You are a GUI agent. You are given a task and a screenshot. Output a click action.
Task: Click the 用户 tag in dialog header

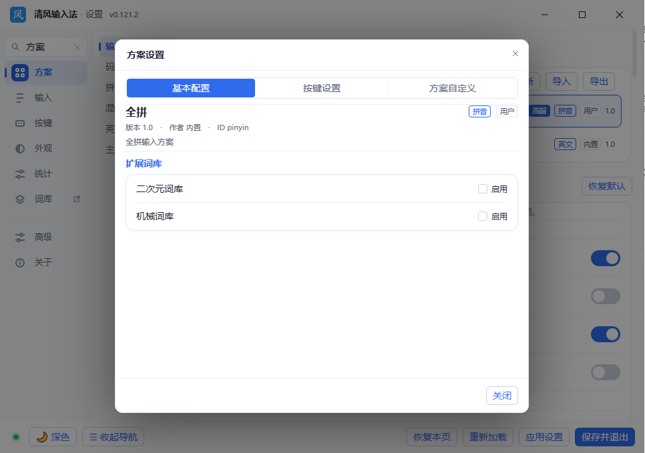507,111
